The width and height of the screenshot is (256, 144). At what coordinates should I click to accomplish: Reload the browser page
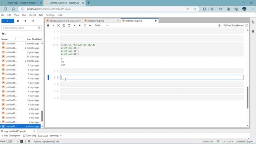point(5,9)
